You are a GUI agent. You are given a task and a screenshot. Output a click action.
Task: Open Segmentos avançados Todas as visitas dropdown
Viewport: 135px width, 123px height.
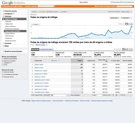126,12
